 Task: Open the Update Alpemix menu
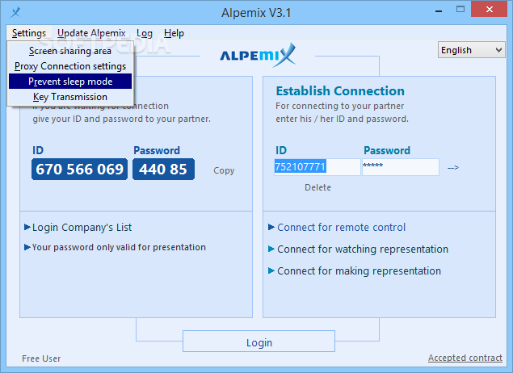pos(91,33)
